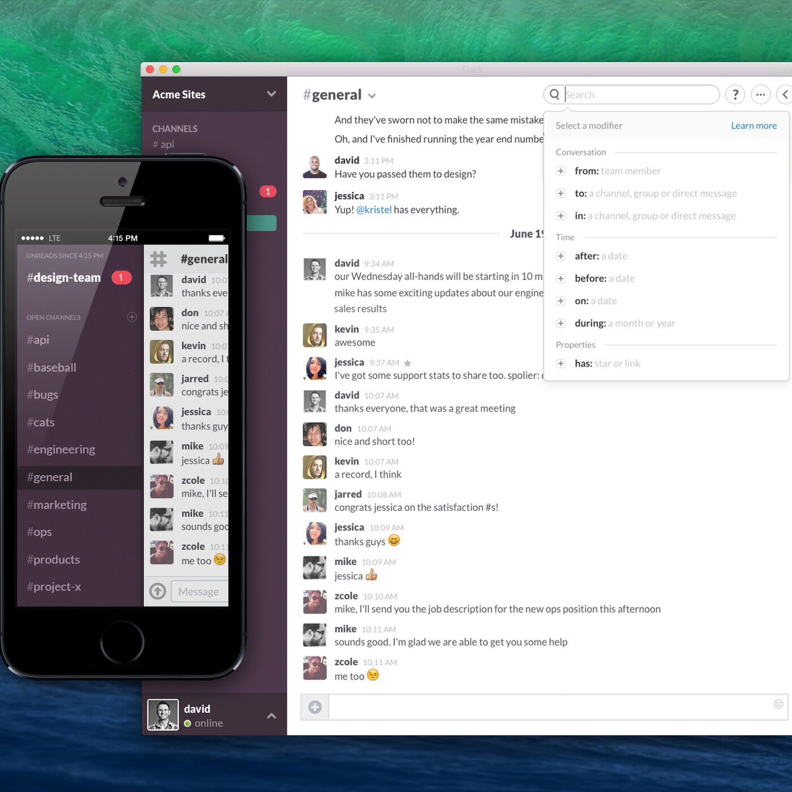
Task: Click the plus icon beside the message input
Action: pyautogui.click(x=315, y=707)
